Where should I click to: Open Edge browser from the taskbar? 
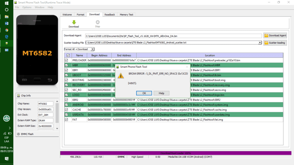tap(7, 37)
